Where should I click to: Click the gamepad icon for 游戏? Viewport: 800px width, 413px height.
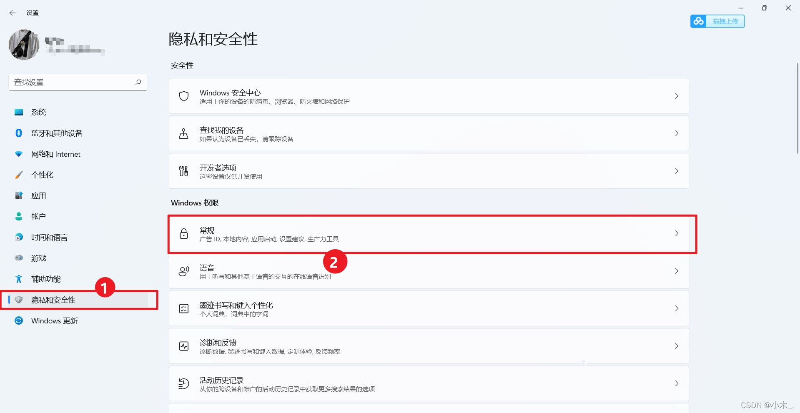coord(19,258)
